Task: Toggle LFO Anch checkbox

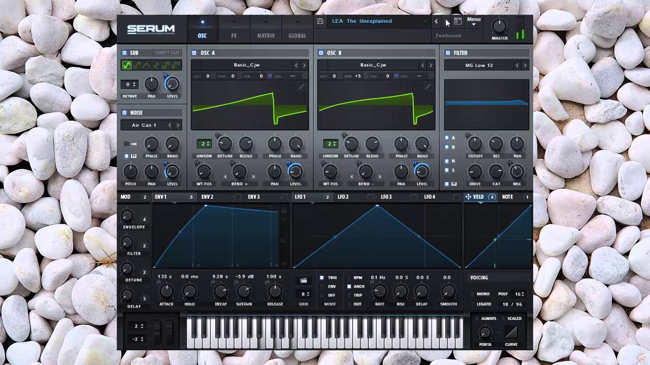Action: 349,286
